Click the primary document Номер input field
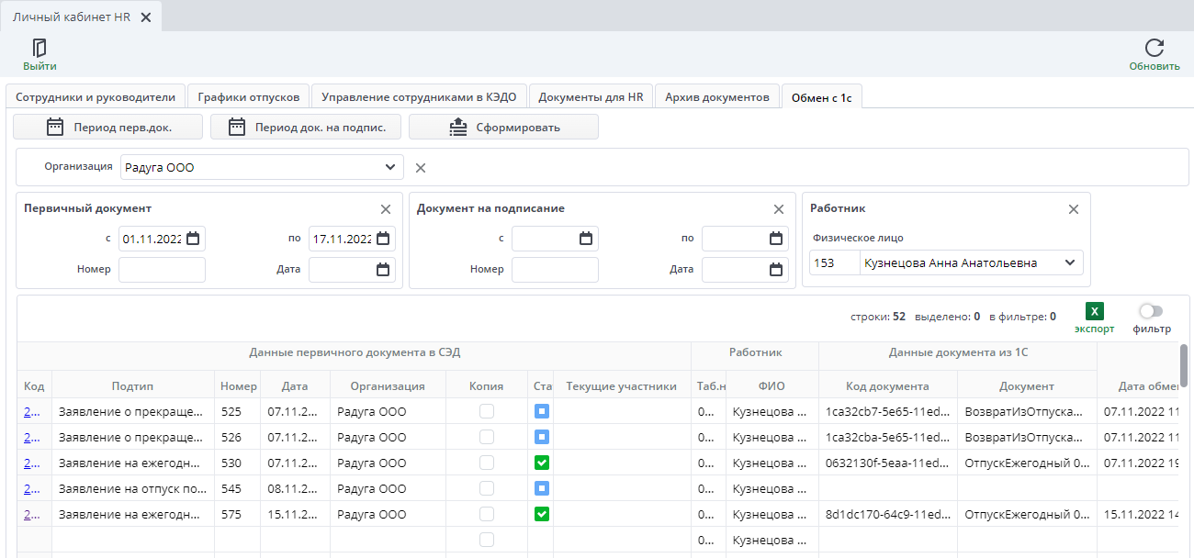This screenshot has width=1194, height=558. click(162, 270)
